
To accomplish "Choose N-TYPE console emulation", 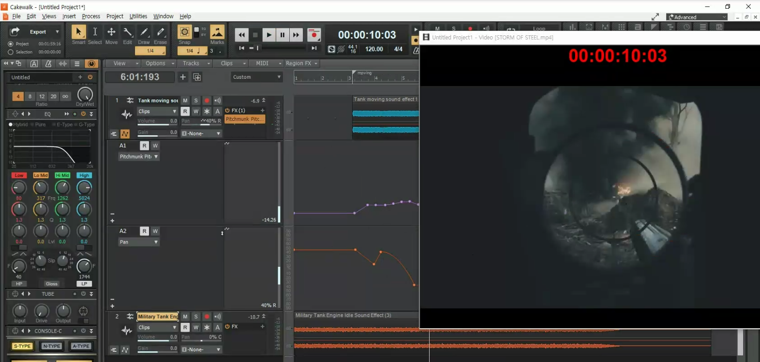I will [x=52, y=346].
